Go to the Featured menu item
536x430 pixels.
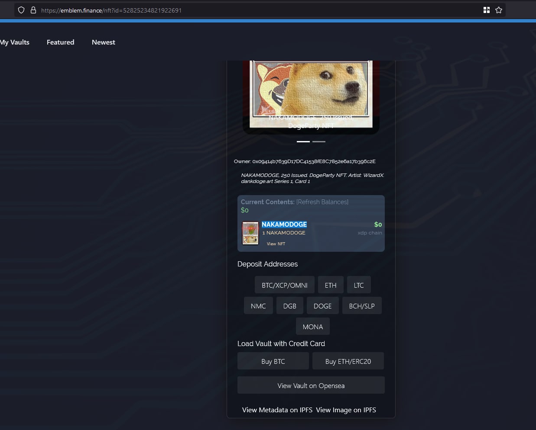click(60, 42)
